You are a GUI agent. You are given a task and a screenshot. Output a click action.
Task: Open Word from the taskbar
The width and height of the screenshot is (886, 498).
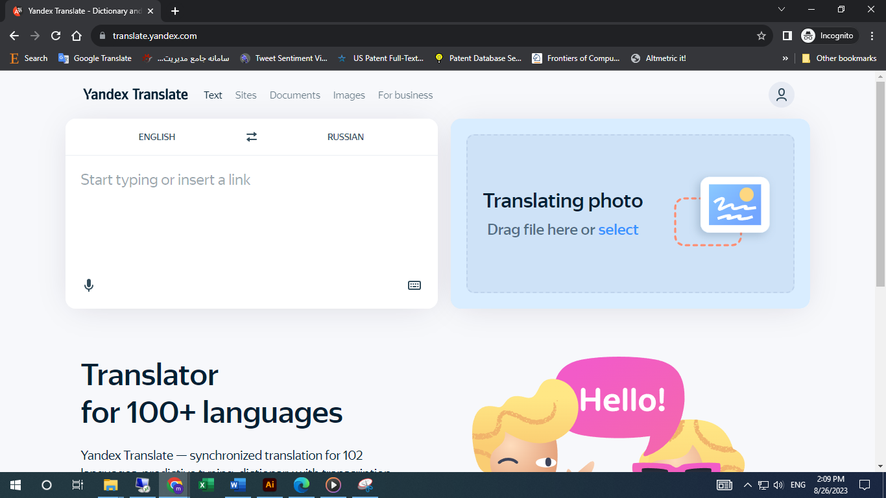pos(238,484)
